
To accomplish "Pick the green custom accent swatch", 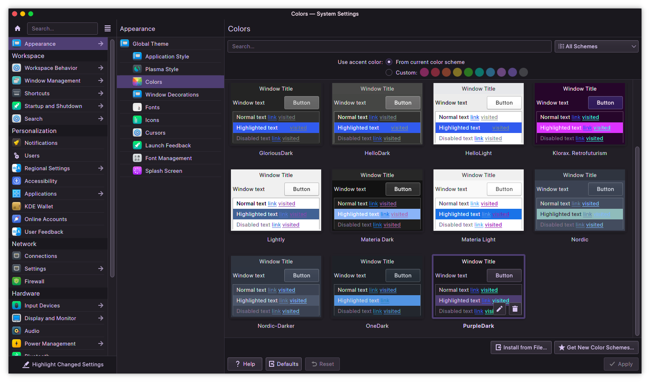I will [x=468, y=72].
